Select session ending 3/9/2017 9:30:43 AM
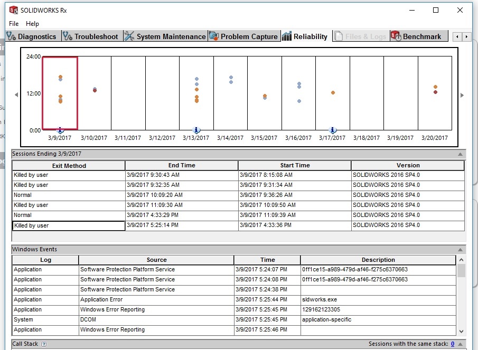Image resolution: width=478 pixels, height=350 pixels. 238,175
